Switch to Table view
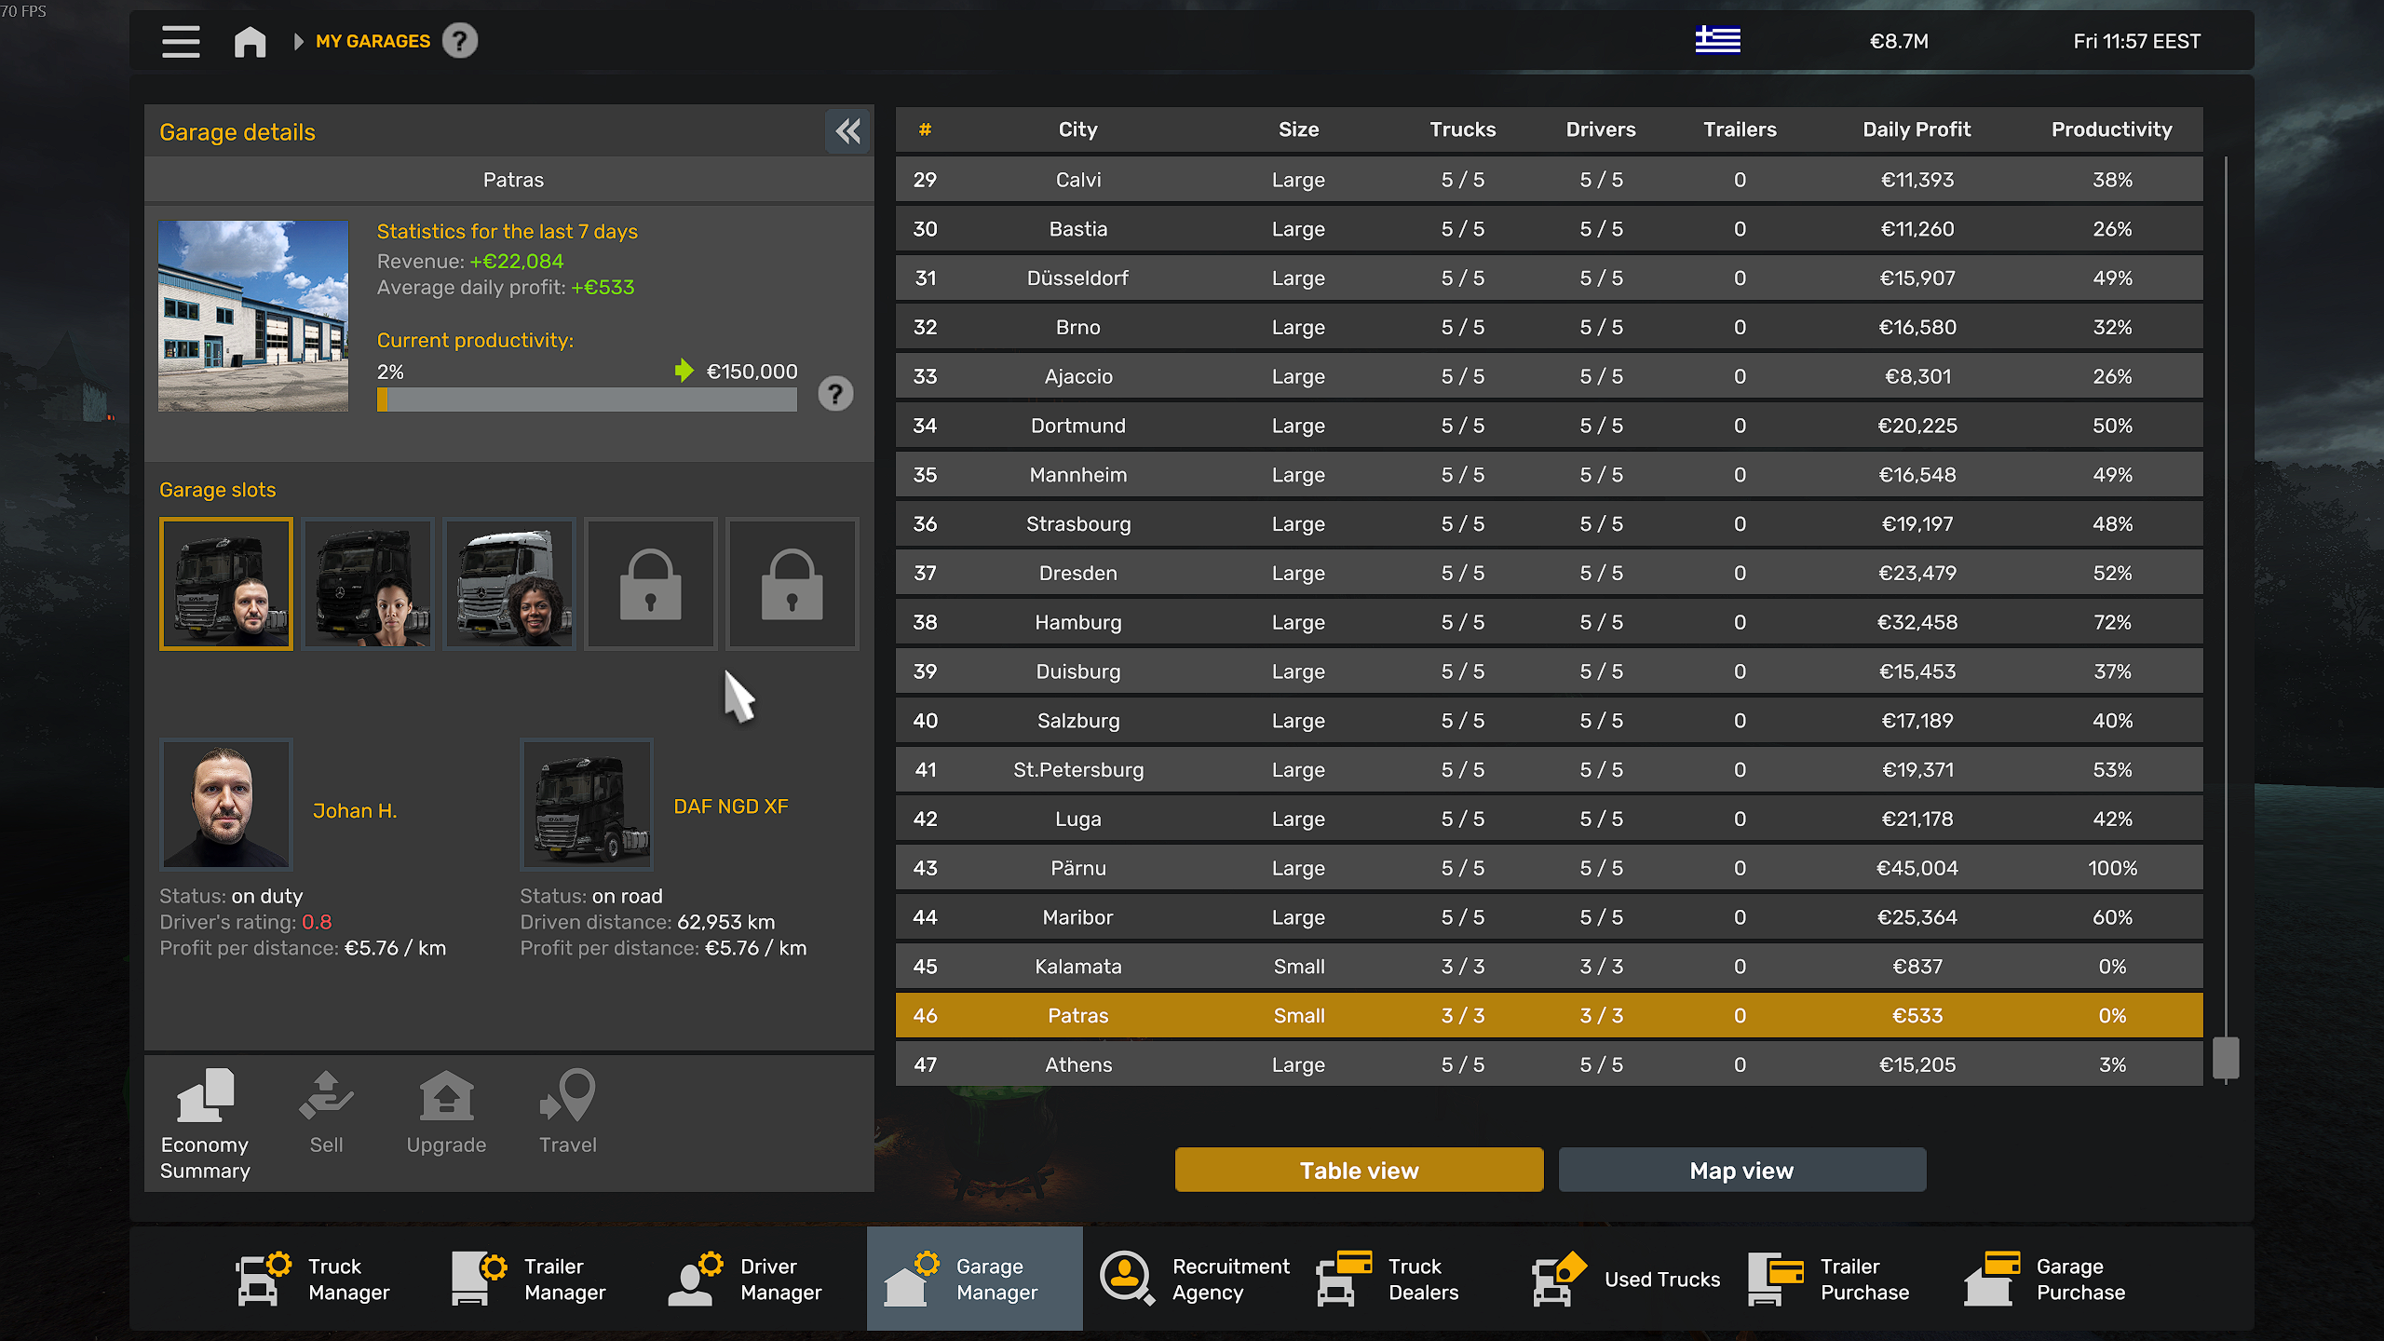The height and width of the screenshot is (1341, 2384). pyautogui.click(x=1359, y=1170)
